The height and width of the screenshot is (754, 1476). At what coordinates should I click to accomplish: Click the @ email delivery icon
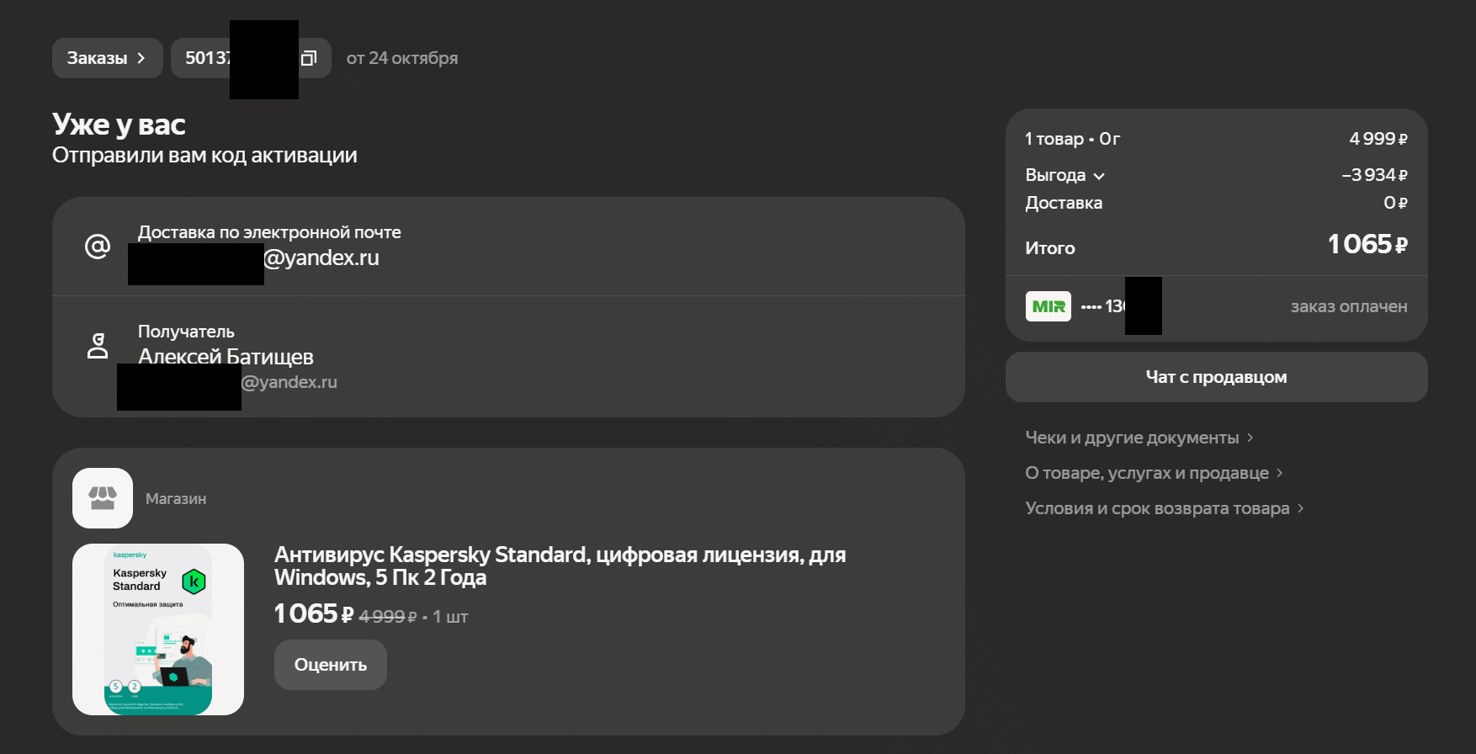click(x=98, y=246)
